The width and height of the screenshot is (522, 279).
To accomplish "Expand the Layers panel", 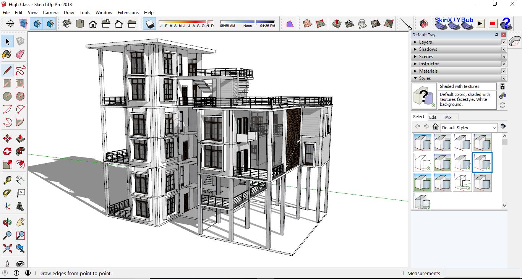I will click(x=425, y=42).
